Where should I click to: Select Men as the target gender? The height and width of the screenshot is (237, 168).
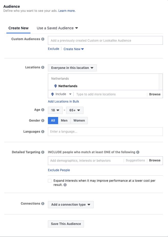pyautogui.click(x=64, y=120)
